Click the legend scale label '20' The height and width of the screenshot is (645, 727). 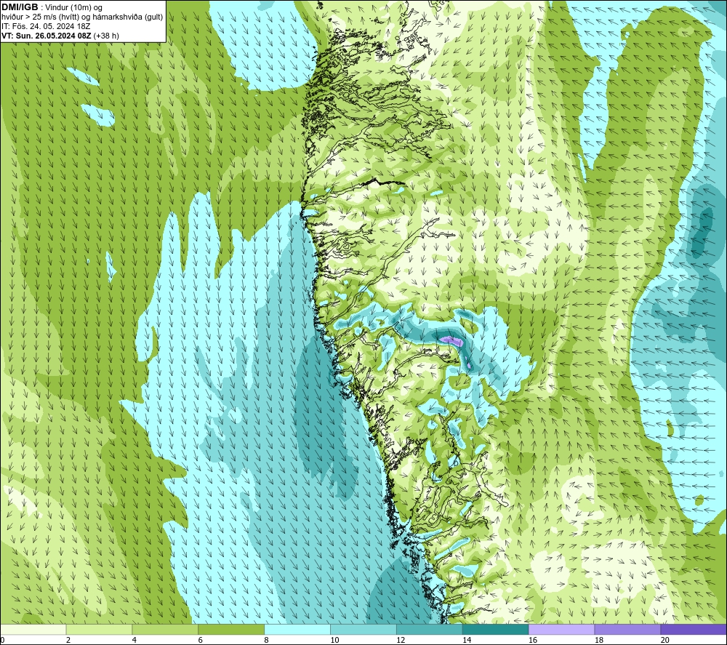[x=665, y=640]
